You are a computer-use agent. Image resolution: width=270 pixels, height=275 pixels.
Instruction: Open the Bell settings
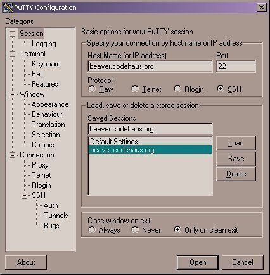37,74
